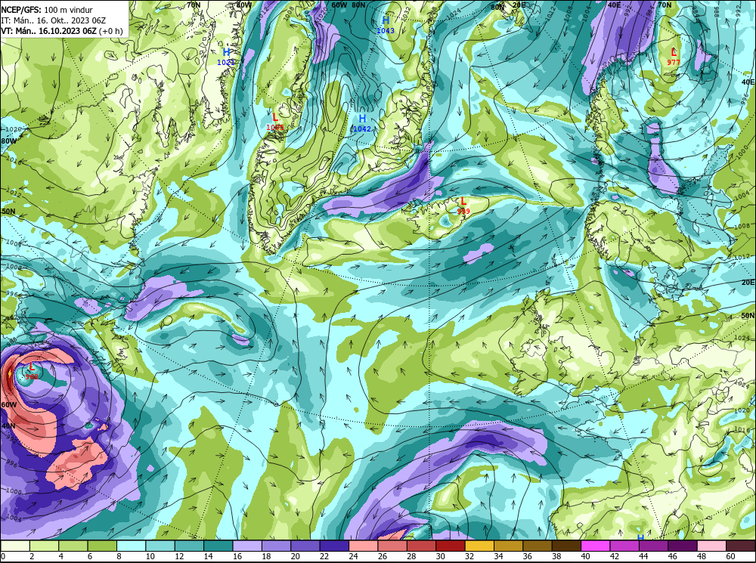This screenshot has height=563, width=756.
Task: Click the red pressure value 999
Action: [463, 211]
